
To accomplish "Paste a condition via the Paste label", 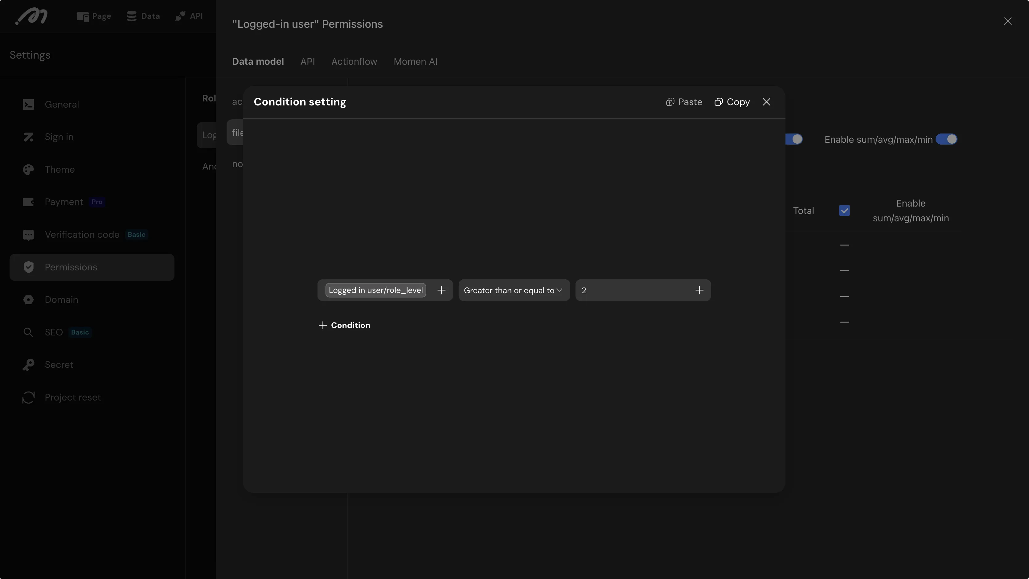I will point(690,102).
